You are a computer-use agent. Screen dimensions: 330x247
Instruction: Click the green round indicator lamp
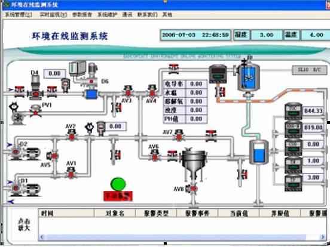[x=118, y=184]
